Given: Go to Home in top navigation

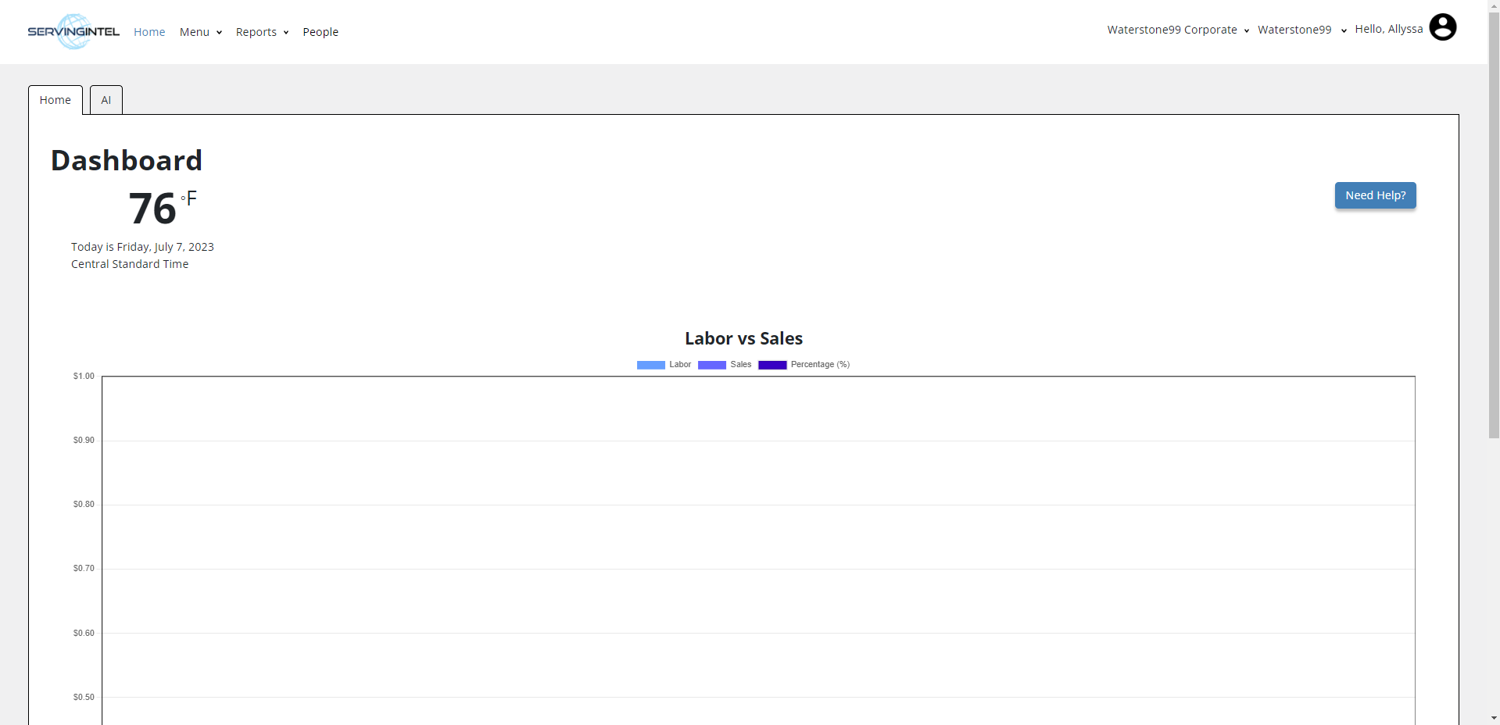Looking at the screenshot, I should (x=149, y=32).
